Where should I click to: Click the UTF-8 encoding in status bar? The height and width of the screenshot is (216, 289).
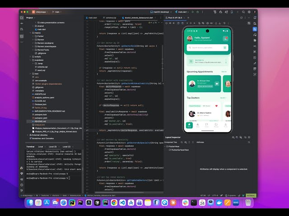click(x=215, y=196)
